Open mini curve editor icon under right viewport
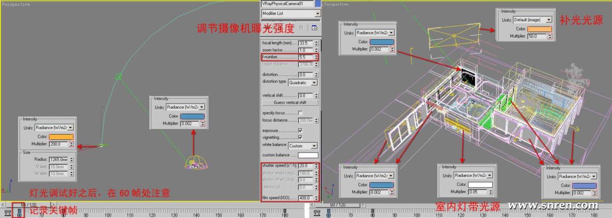 tap(317, 213)
